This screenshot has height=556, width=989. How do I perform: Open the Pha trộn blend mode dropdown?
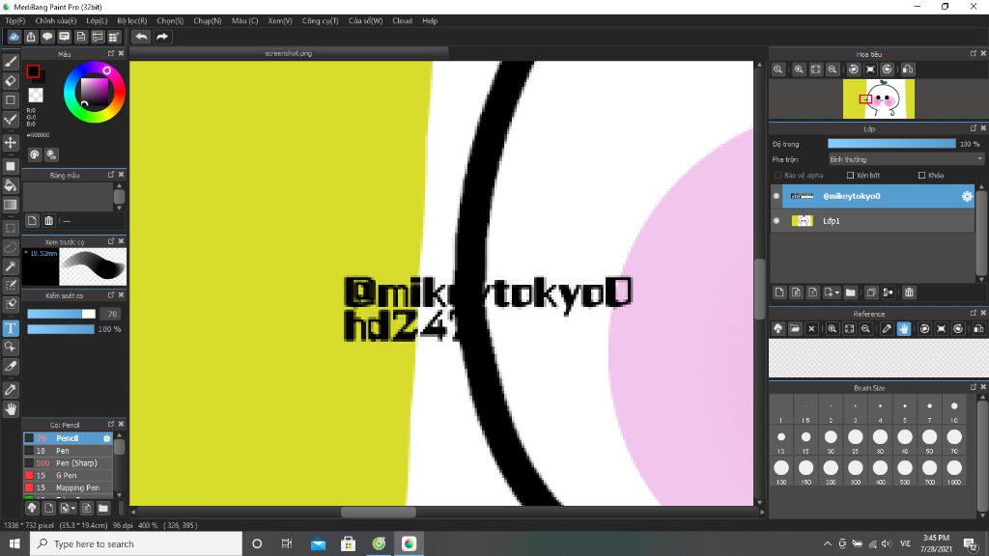point(906,159)
